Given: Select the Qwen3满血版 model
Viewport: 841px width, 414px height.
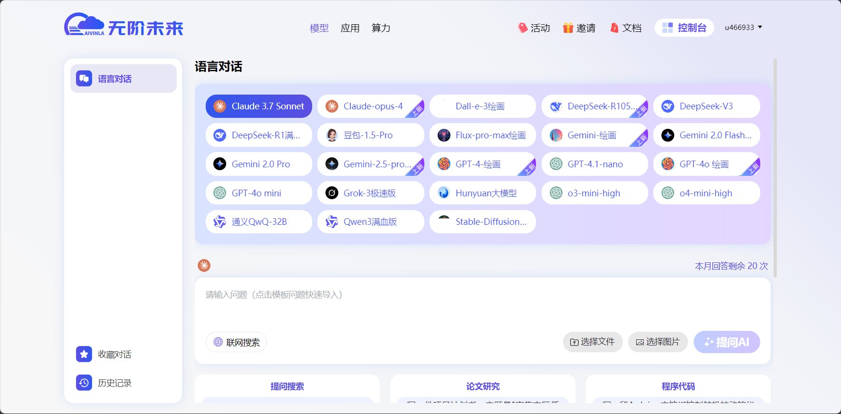Looking at the screenshot, I should [371, 221].
